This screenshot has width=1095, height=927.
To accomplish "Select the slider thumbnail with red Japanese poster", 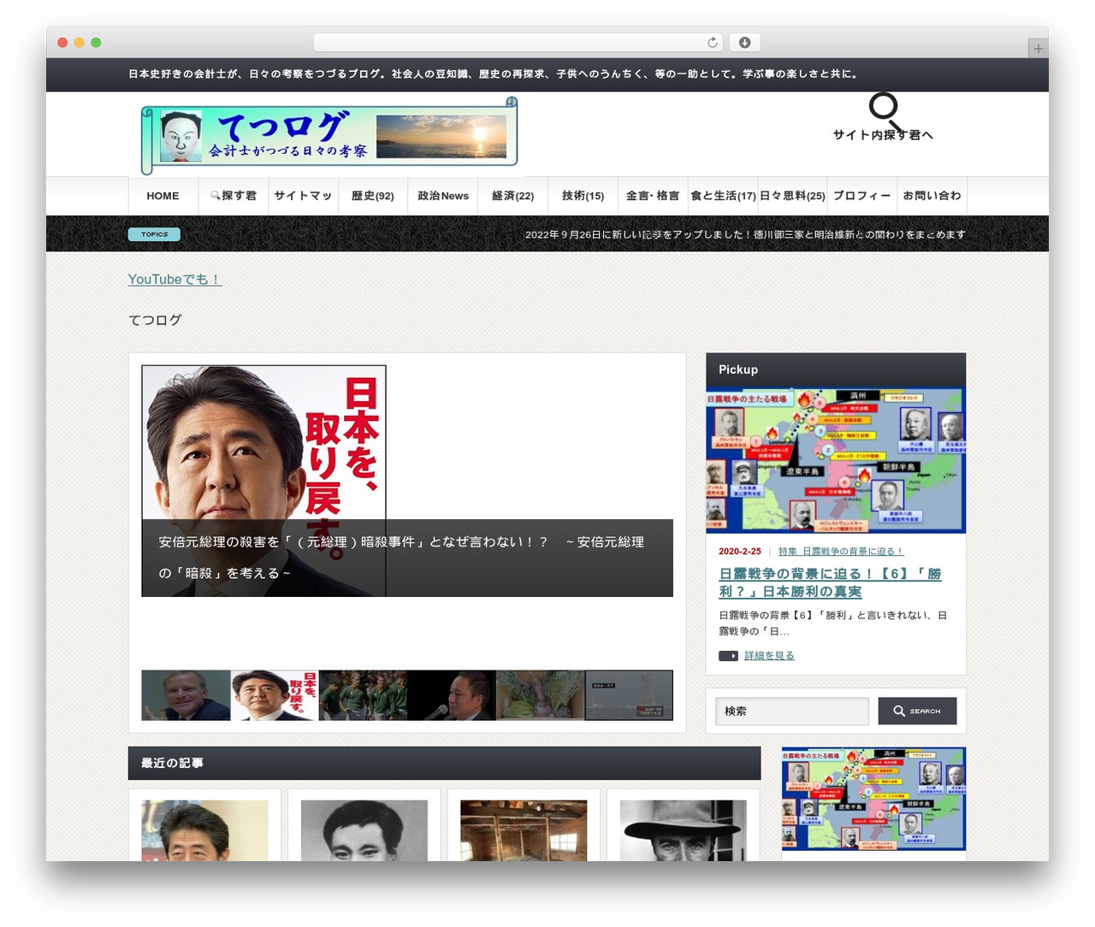I will point(275,695).
